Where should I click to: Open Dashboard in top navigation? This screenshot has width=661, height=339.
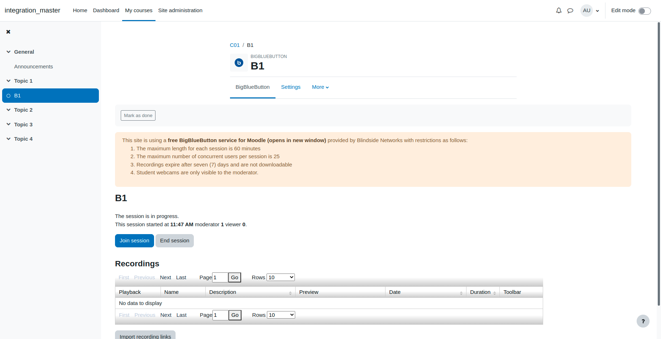pos(106,10)
